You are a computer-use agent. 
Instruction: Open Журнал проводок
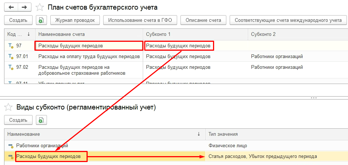(x=75, y=20)
